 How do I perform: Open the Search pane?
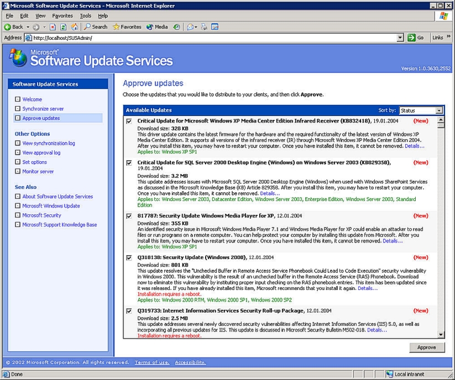[96, 27]
